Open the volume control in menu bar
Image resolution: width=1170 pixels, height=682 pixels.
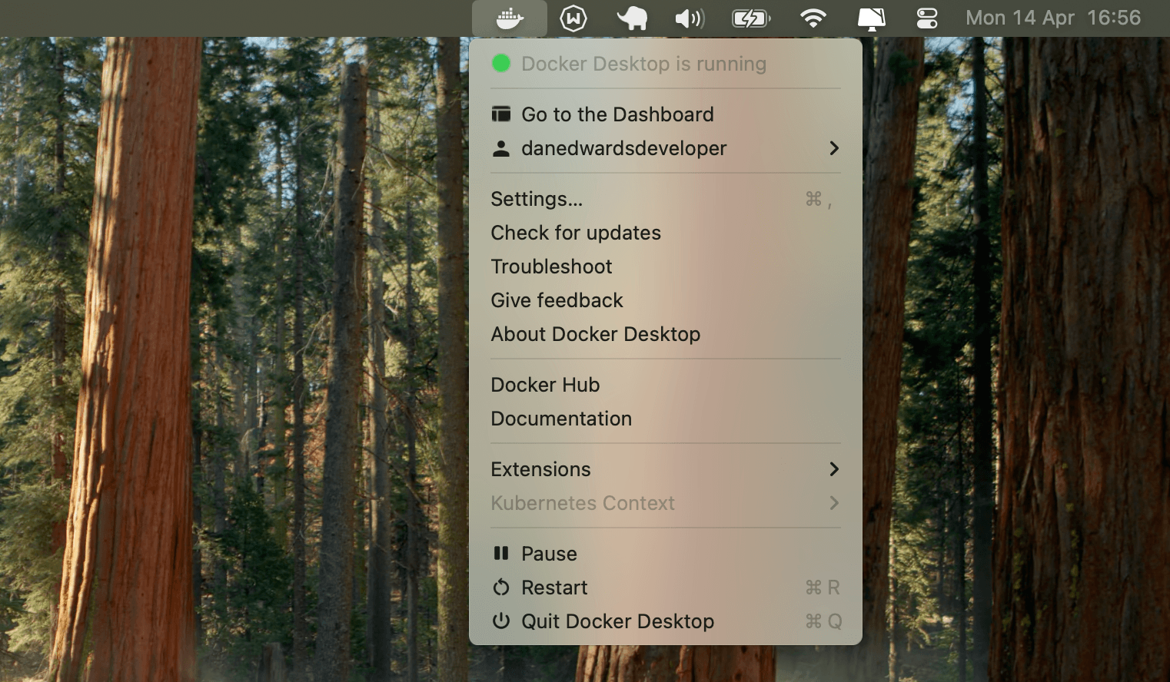point(690,18)
